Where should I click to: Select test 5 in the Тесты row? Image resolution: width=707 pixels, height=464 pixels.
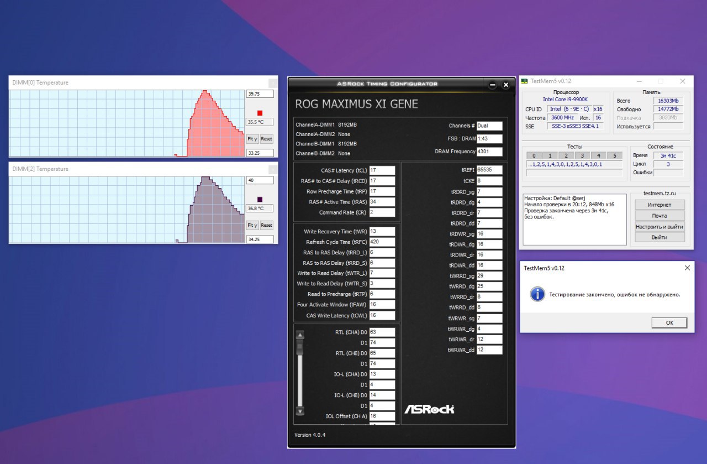click(x=614, y=155)
